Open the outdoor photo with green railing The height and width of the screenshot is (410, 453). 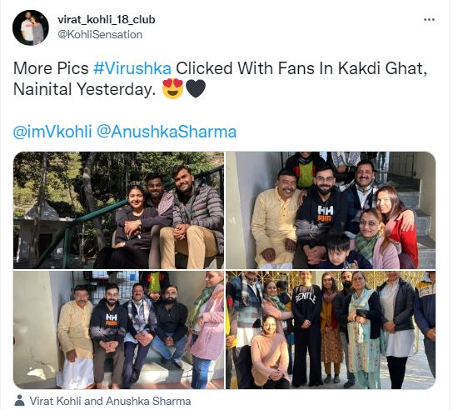(x=118, y=210)
